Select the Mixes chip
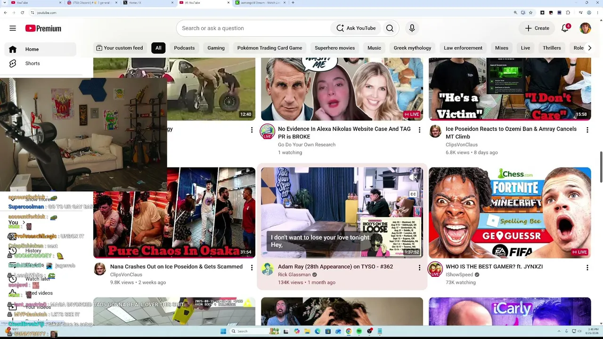 [502, 48]
